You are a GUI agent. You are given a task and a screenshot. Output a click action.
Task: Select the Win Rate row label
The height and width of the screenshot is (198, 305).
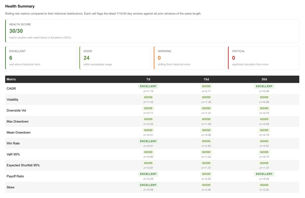point(14,143)
